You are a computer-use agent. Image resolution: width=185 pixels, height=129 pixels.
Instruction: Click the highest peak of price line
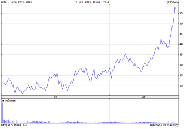pos(175,6)
